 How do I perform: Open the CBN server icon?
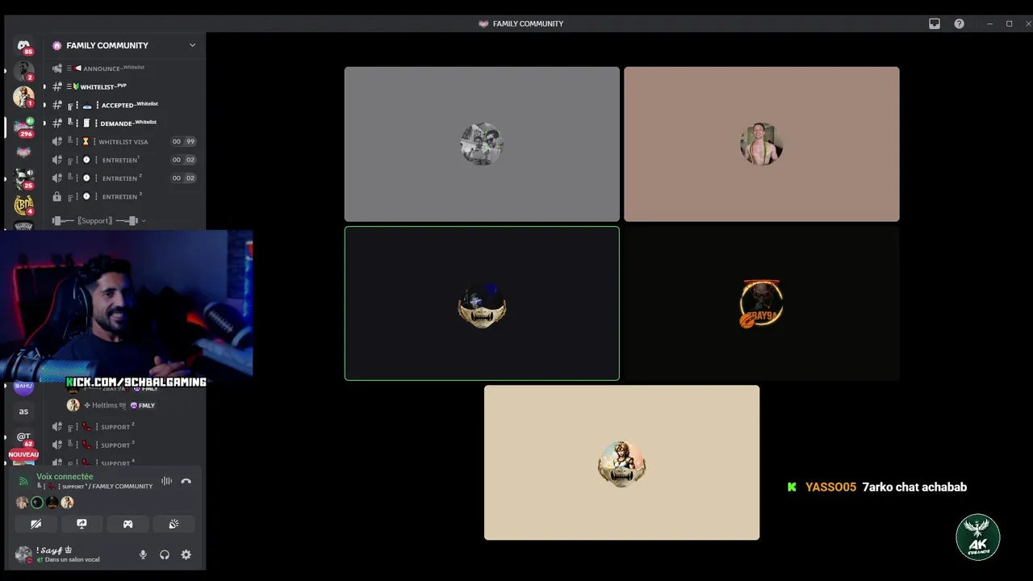(23, 205)
